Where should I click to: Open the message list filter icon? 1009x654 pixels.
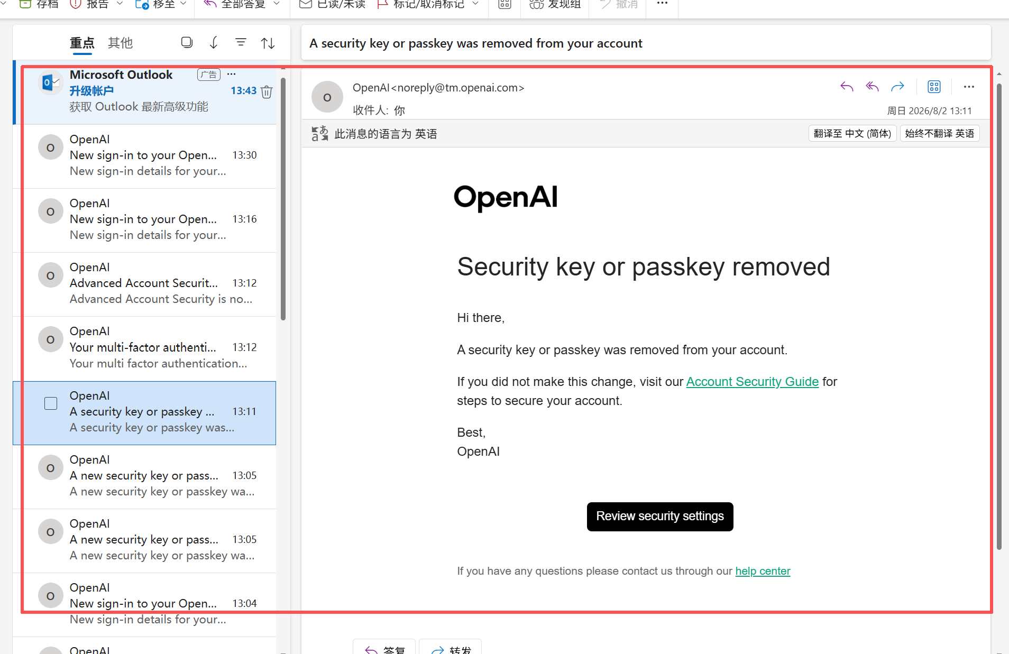(241, 42)
